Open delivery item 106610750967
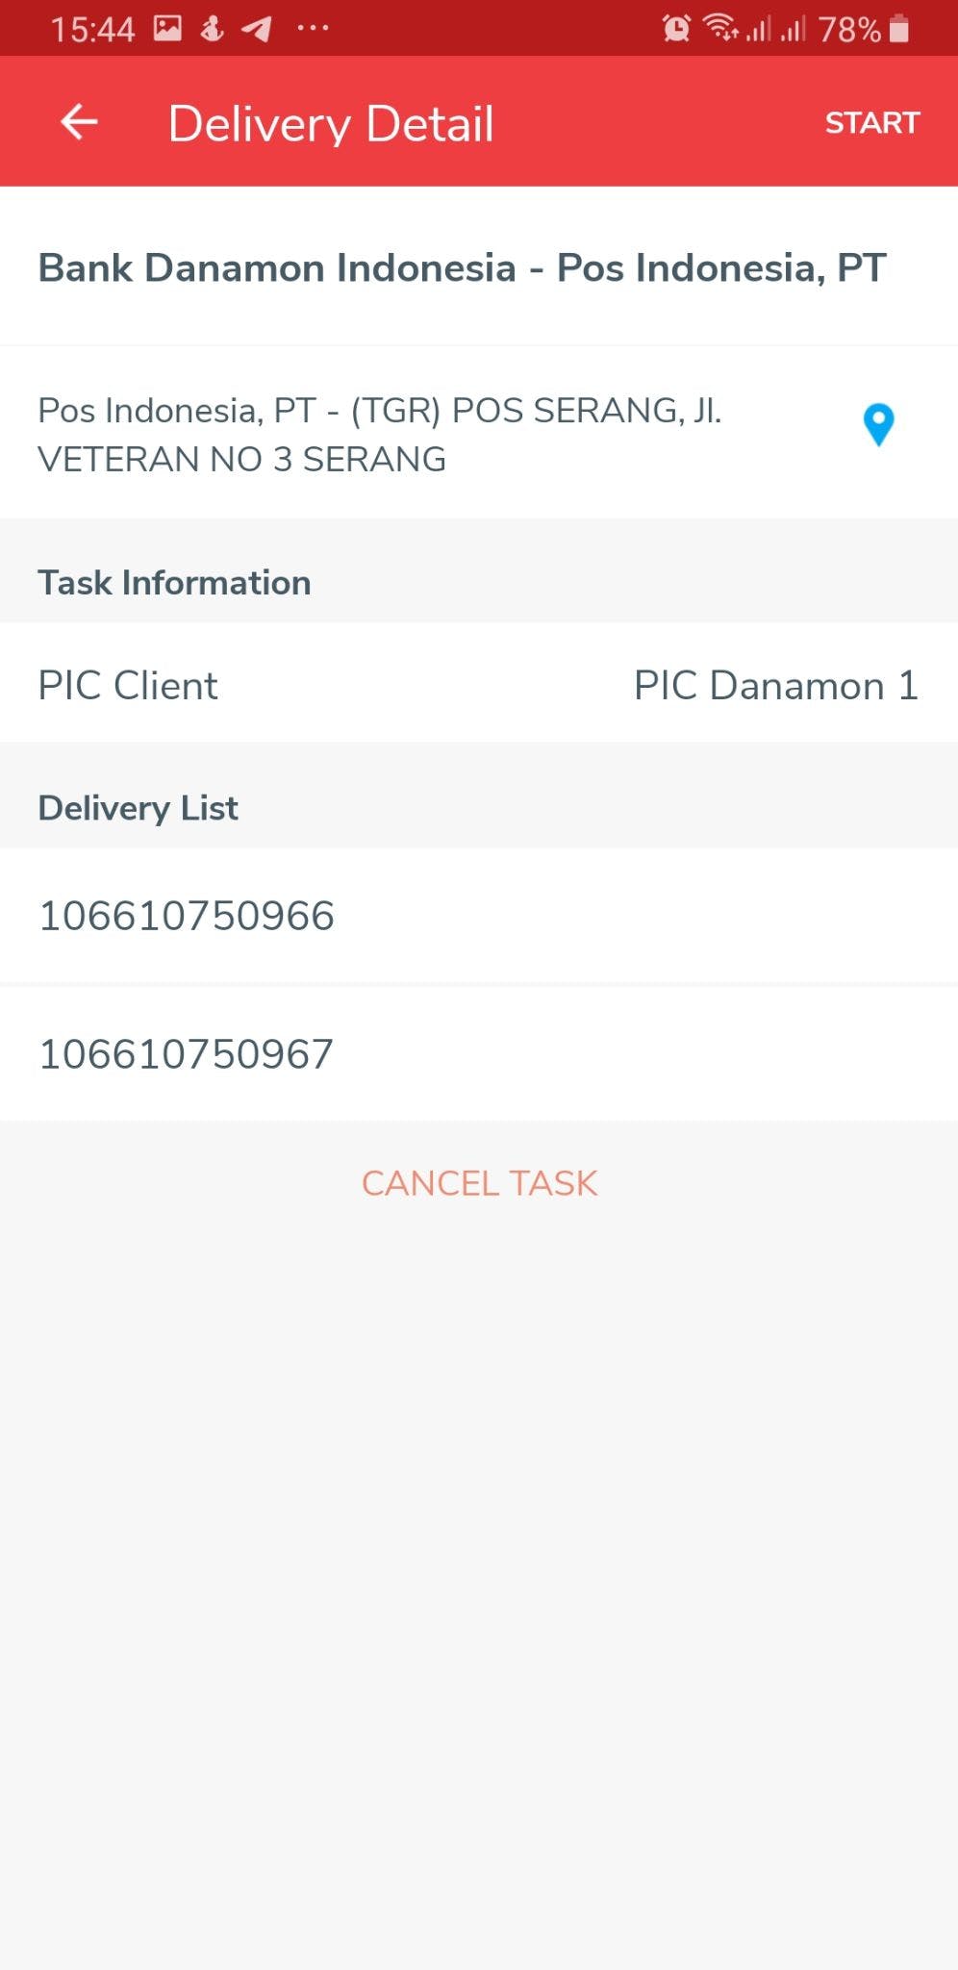This screenshot has width=958, height=1970. [187, 1053]
